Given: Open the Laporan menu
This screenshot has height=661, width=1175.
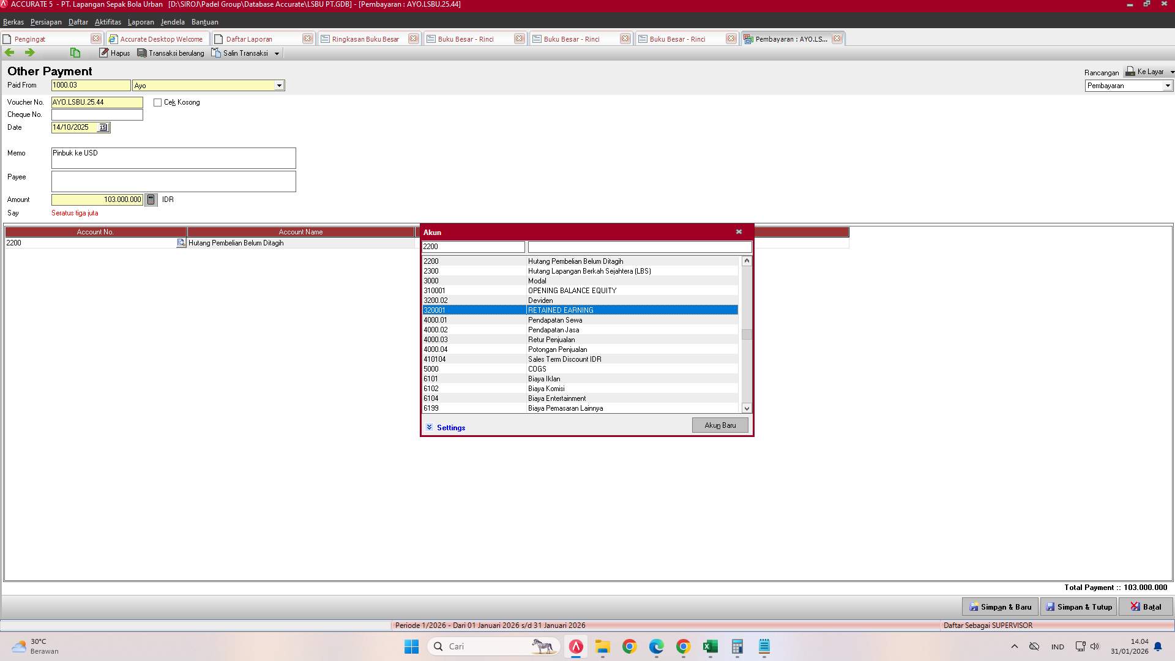Looking at the screenshot, I should point(141,22).
